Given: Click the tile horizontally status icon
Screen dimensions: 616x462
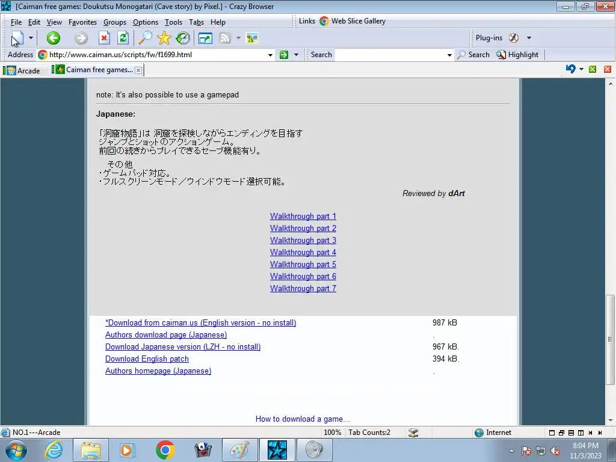Looking at the screenshot, I should [571, 433].
